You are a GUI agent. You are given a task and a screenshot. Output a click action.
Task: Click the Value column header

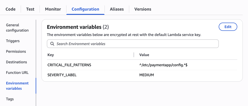click(144, 55)
